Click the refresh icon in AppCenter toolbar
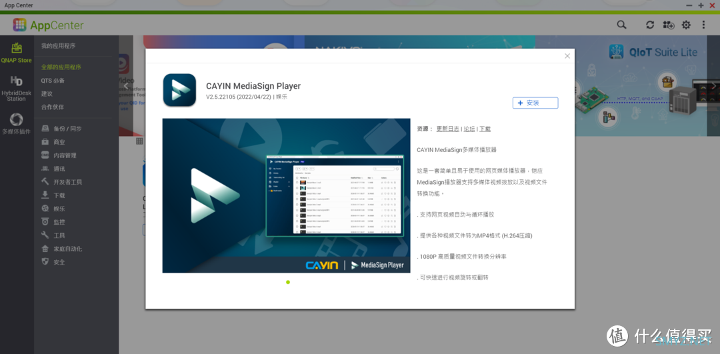 click(x=650, y=25)
